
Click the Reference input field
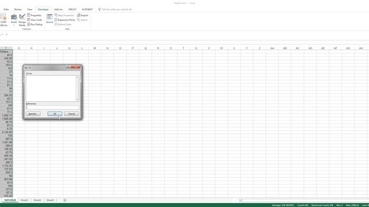point(52,108)
